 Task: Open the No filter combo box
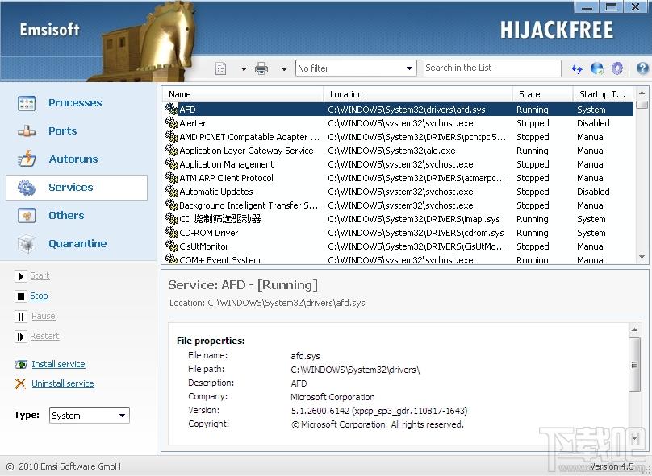(356, 68)
